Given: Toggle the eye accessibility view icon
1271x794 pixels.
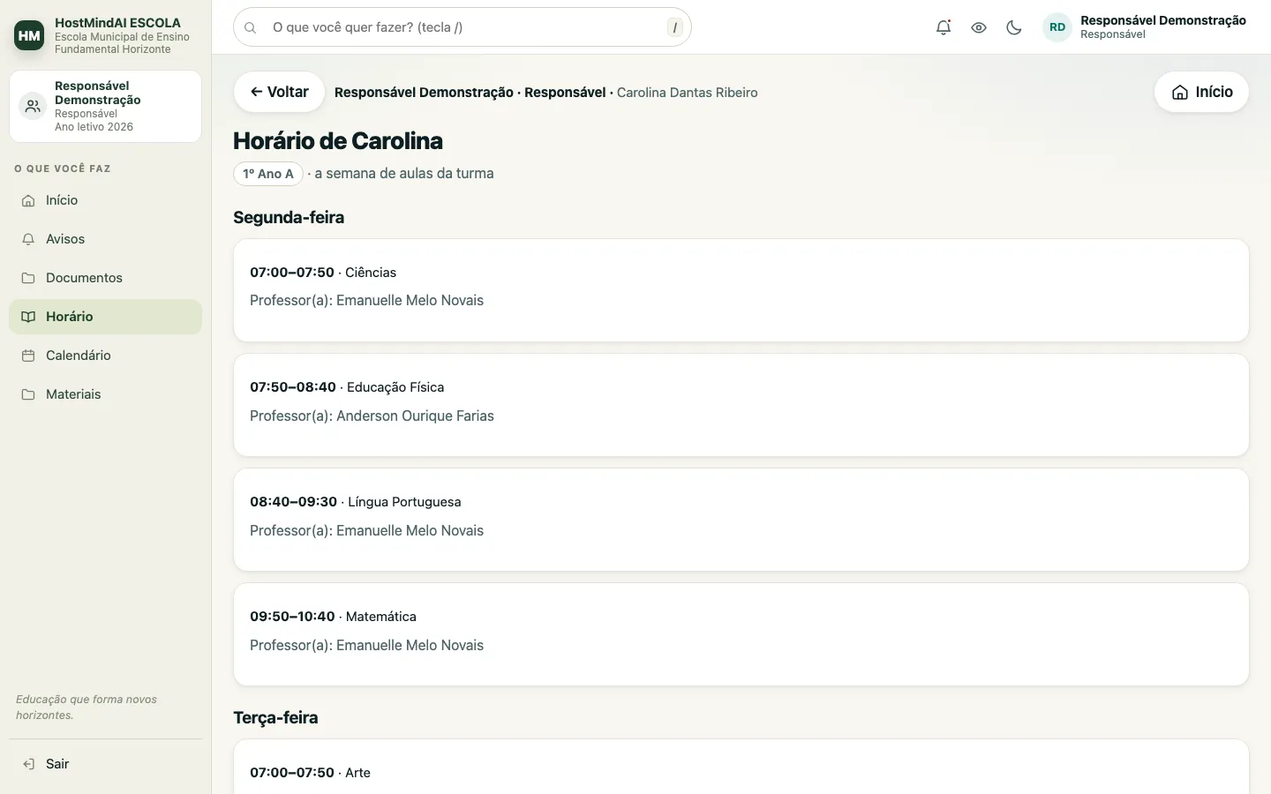Looking at the screenshot, I should 979,27.
